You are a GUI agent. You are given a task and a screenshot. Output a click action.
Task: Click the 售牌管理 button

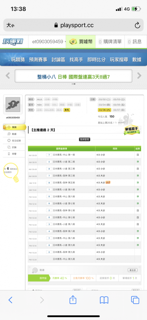click(x=84, y=140)
